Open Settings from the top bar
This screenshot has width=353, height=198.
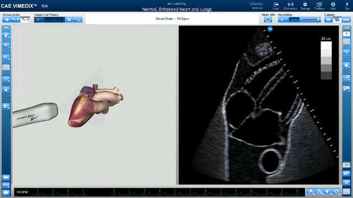[305, 6]
